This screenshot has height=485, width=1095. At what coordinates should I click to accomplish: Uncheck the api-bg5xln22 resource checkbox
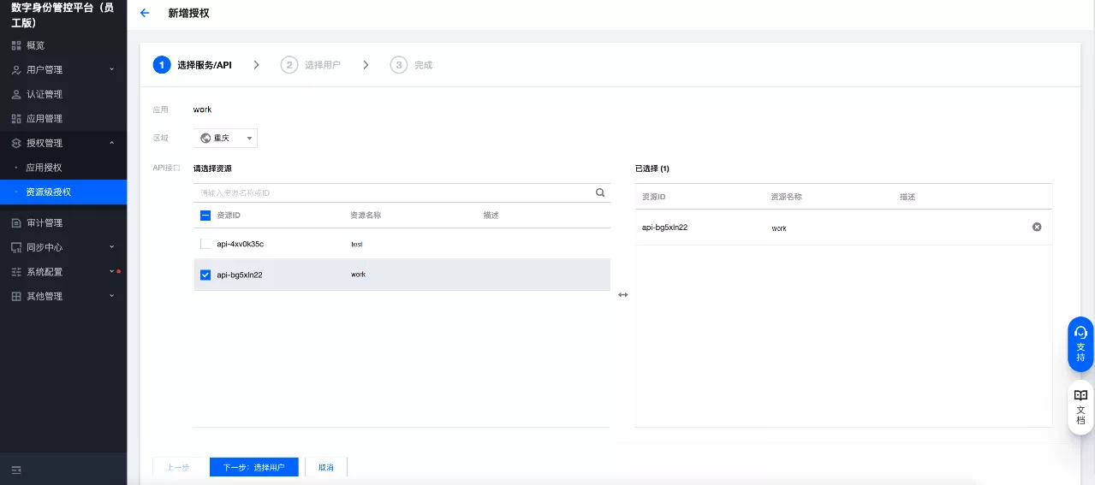[205, 275]
